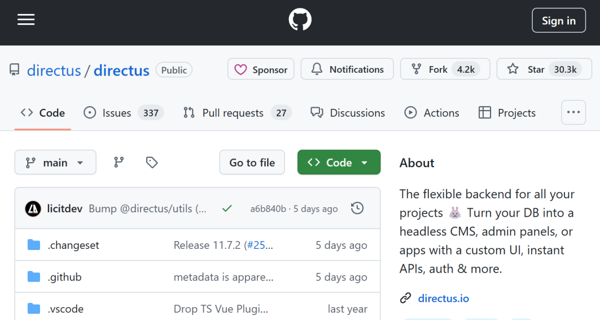Screen dimensions: 600x320
Task: Click the GitHub logo
Action: pyautogui.click(x=300, y=20)
